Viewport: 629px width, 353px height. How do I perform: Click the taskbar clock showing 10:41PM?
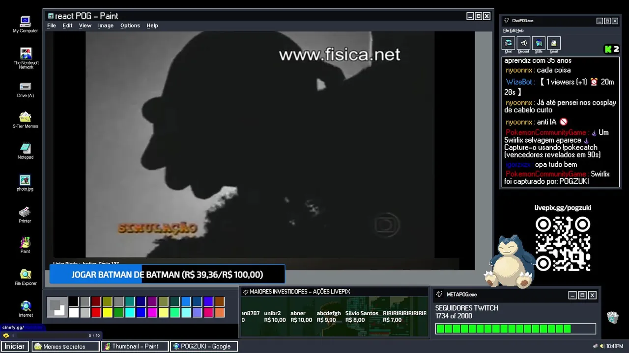pos(615,346)
